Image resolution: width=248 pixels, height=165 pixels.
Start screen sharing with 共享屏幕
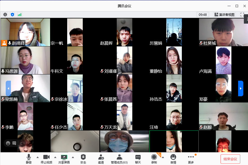(x=64, y=159)
